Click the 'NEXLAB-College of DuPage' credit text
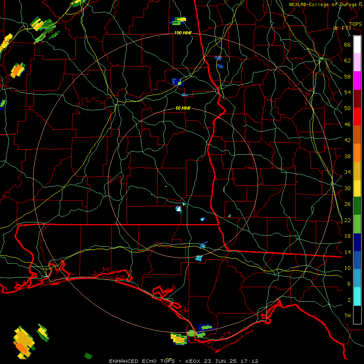Image resolution: width=364 pixels, height=364 pixels. [x=323, y=4]
